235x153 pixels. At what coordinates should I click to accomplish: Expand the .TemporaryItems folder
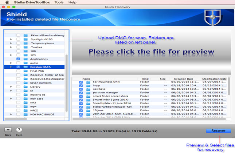coord(11,43)
